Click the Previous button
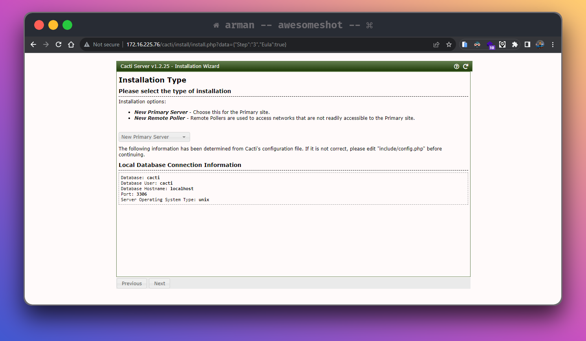The image size is (586, 341). coord(132,283)
